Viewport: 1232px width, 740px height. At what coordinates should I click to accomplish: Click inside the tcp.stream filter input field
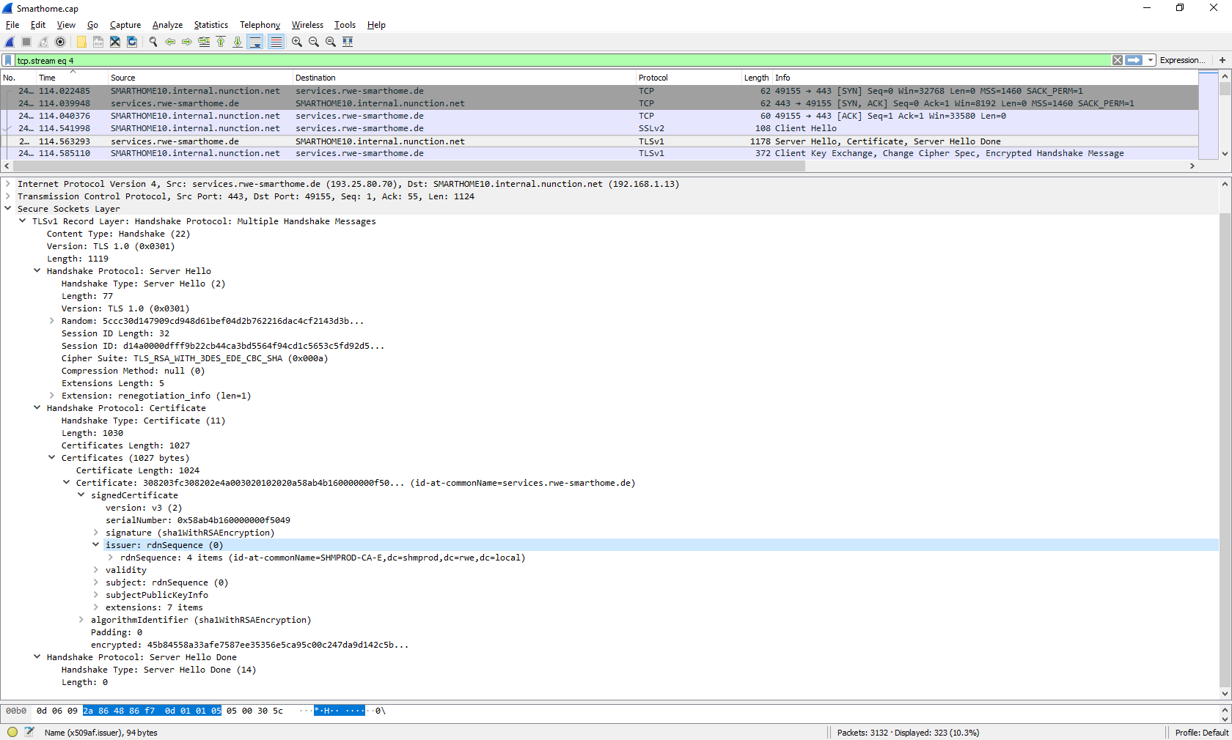293,60
